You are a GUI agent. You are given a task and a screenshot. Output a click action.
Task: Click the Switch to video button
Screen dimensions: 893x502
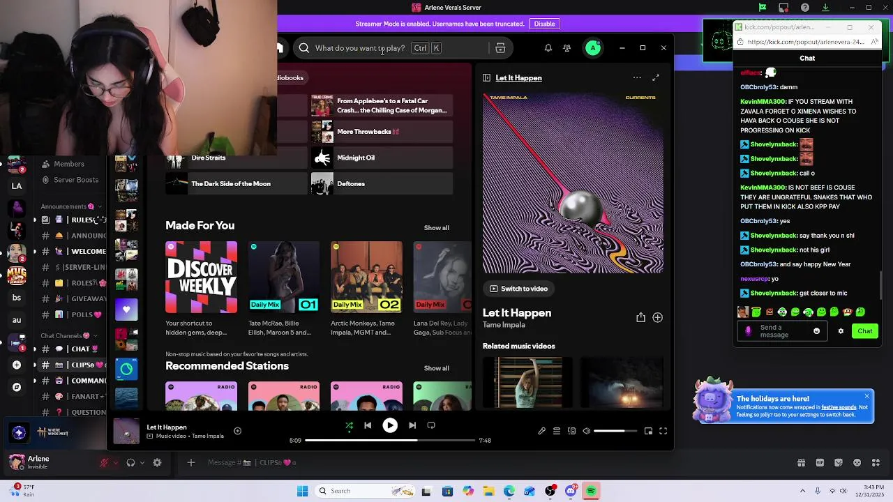pos(518,289)
